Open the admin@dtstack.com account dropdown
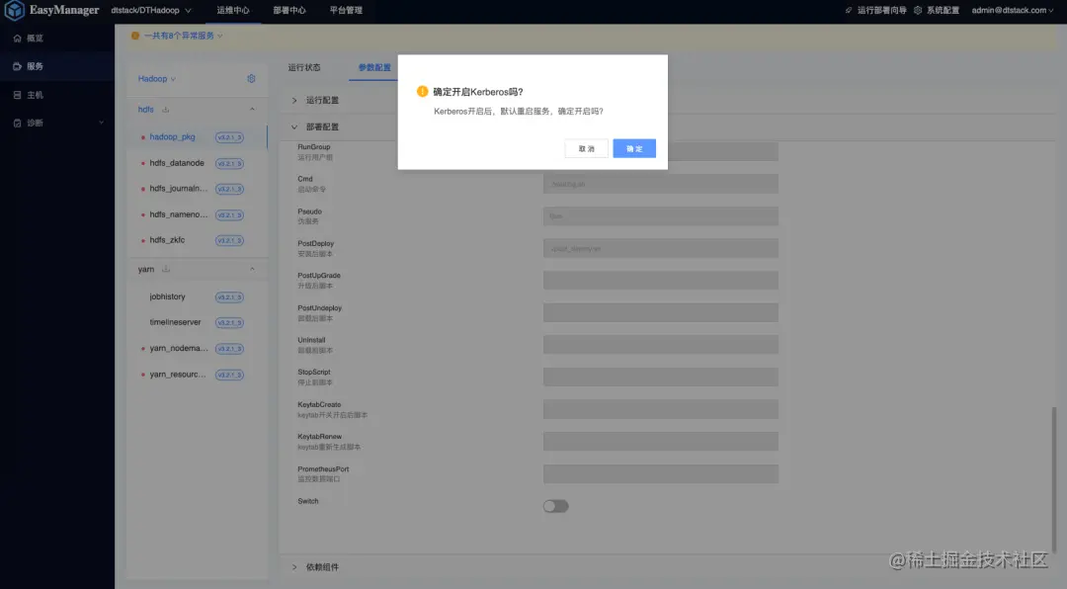The image size is (1067, 589). [1012, 10]
